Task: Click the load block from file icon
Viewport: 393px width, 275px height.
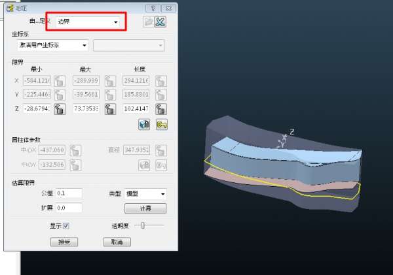Action: point(148,22)
